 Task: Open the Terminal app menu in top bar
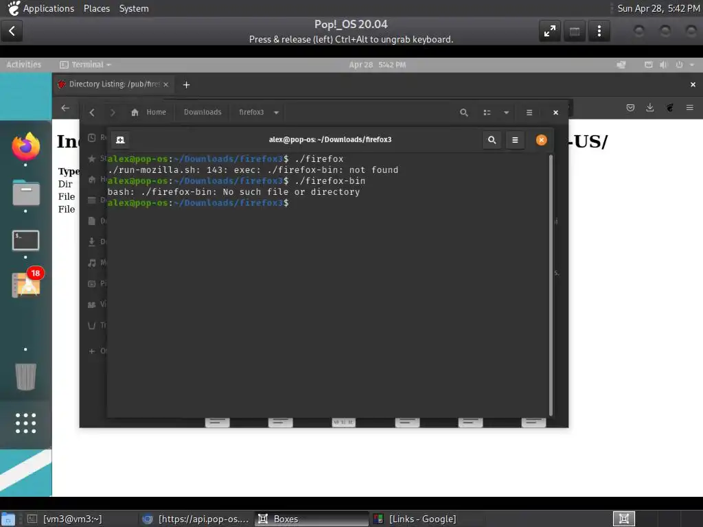tap(86, 65)
